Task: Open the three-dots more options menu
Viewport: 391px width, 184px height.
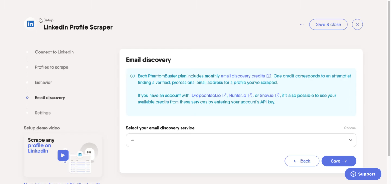Action: point(302,24)
